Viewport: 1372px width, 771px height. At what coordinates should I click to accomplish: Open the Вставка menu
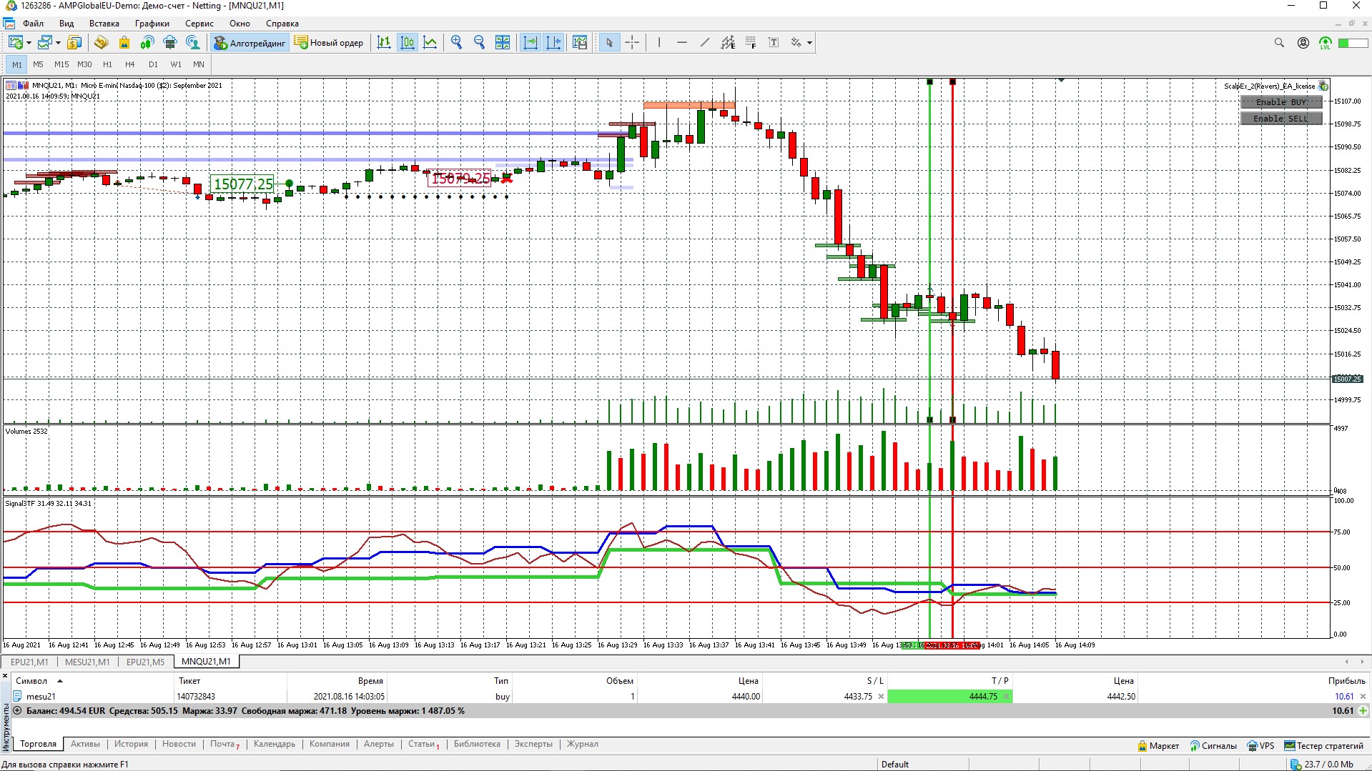(104, 24)
